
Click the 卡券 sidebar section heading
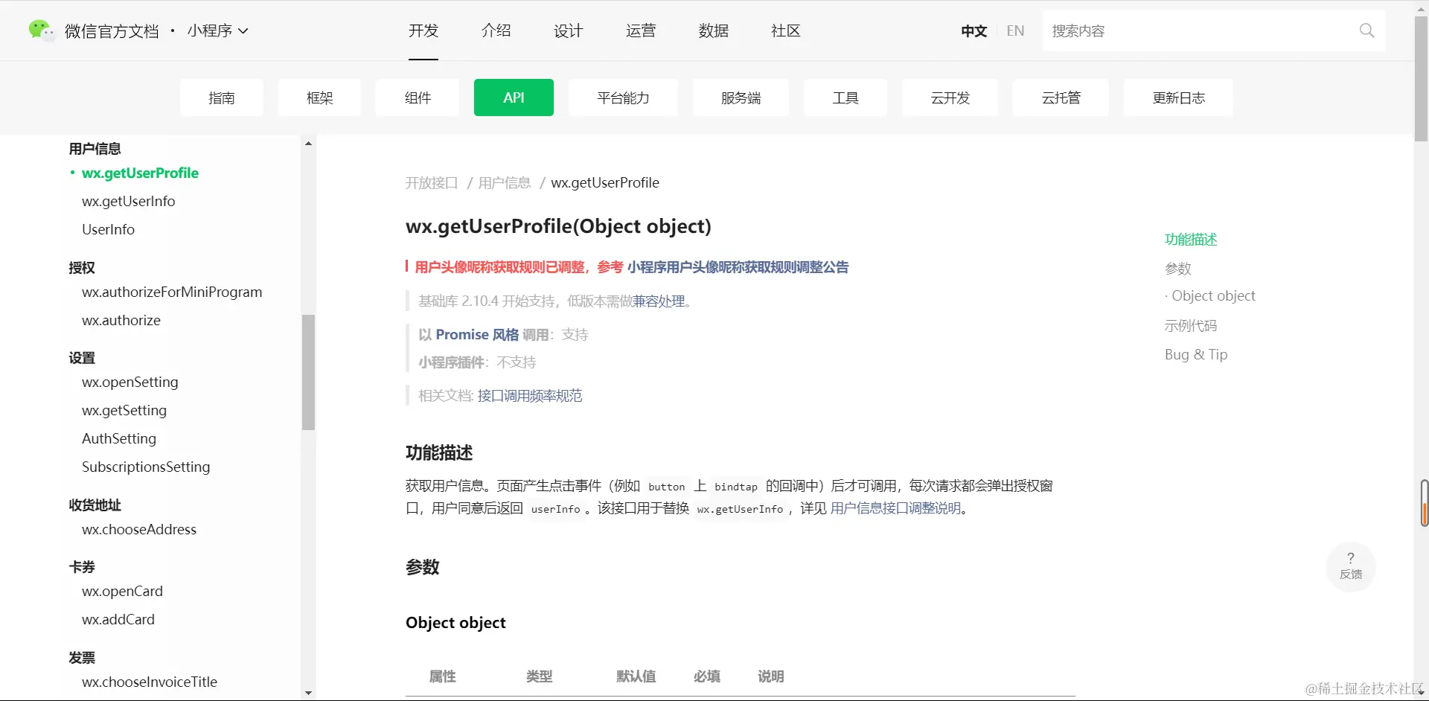click(x=82, y=566)
